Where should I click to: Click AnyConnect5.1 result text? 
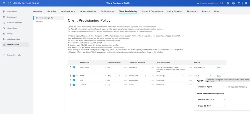coord(199,67)
